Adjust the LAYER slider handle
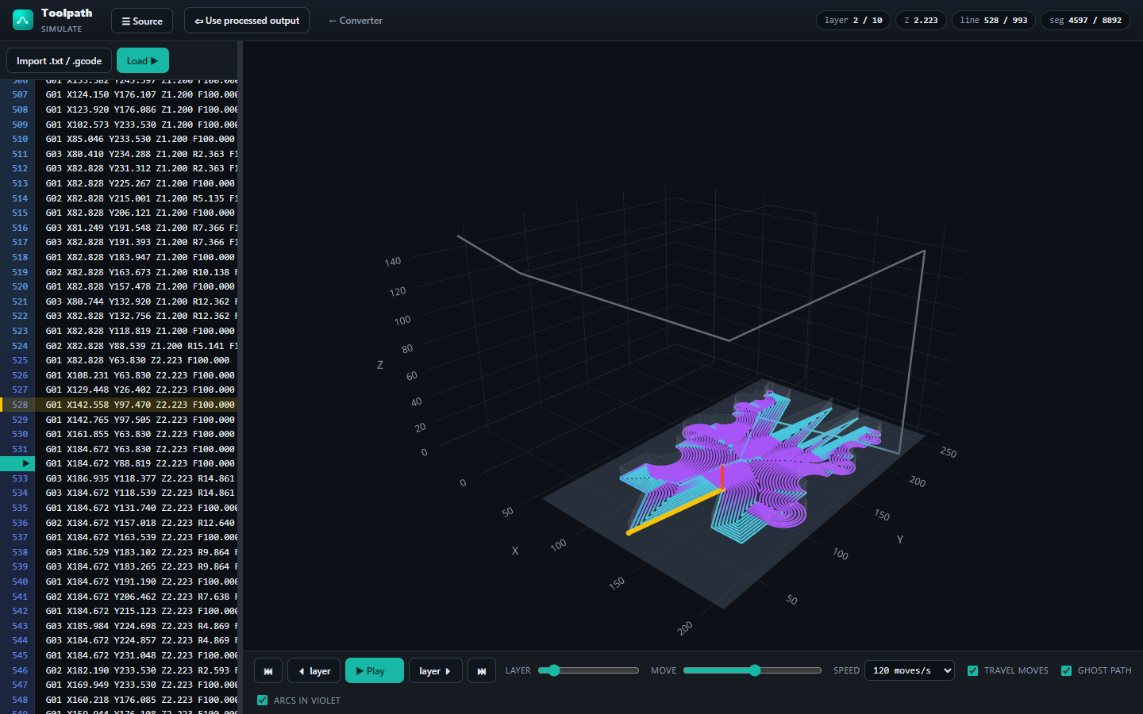1143x714 pixels. tap(554, 670)
